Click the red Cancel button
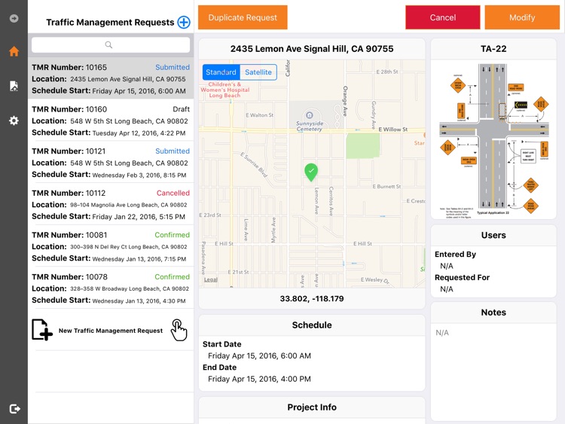 coord(442,17)
